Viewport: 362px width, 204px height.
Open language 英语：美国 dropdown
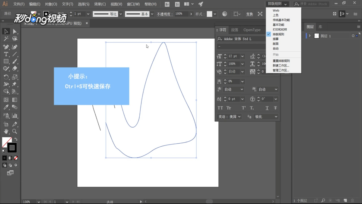(x=230, y=116)
